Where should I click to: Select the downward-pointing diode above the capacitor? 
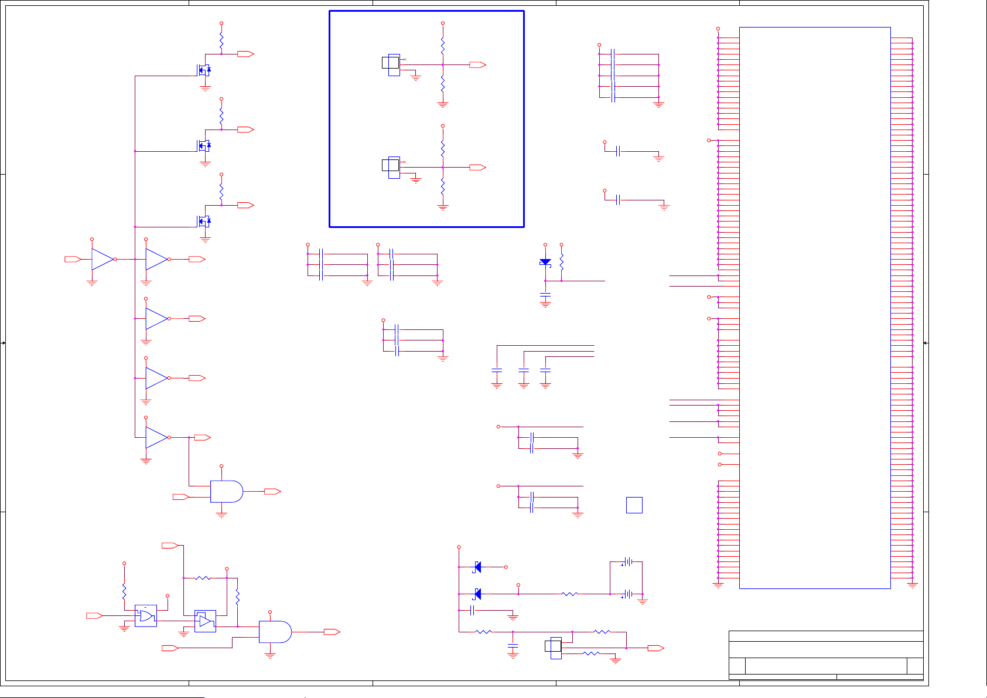tap(545, 263)
